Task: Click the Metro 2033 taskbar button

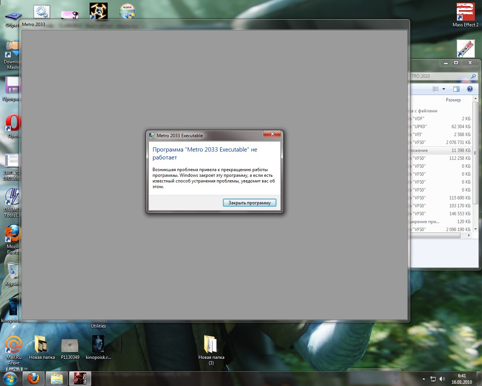Action: (x=80, y=378)
